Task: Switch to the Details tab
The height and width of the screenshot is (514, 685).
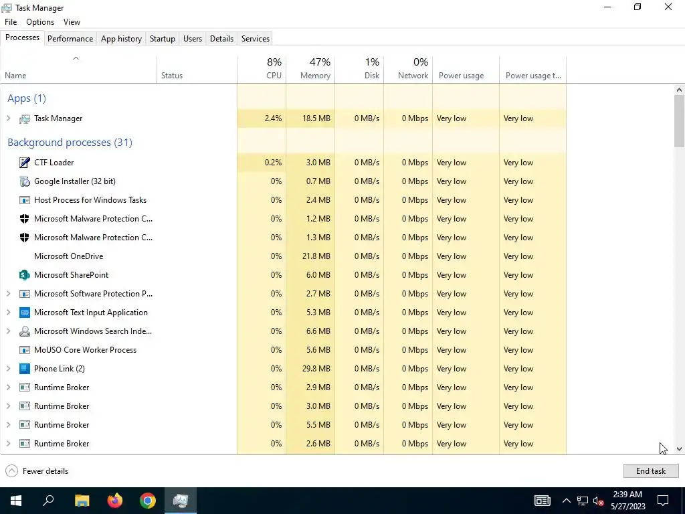Action: point(221,38)
